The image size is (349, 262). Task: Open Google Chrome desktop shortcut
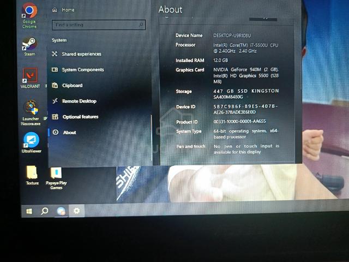pos(29,16)
